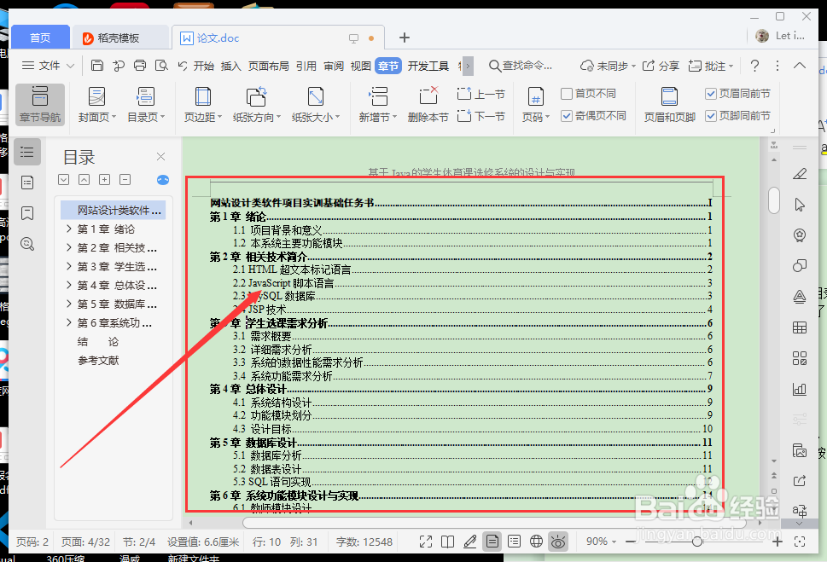Viewport: 827px width, 562px height.
Task: Open the 封面页 cover page dropdown
Action: point(96,104)
